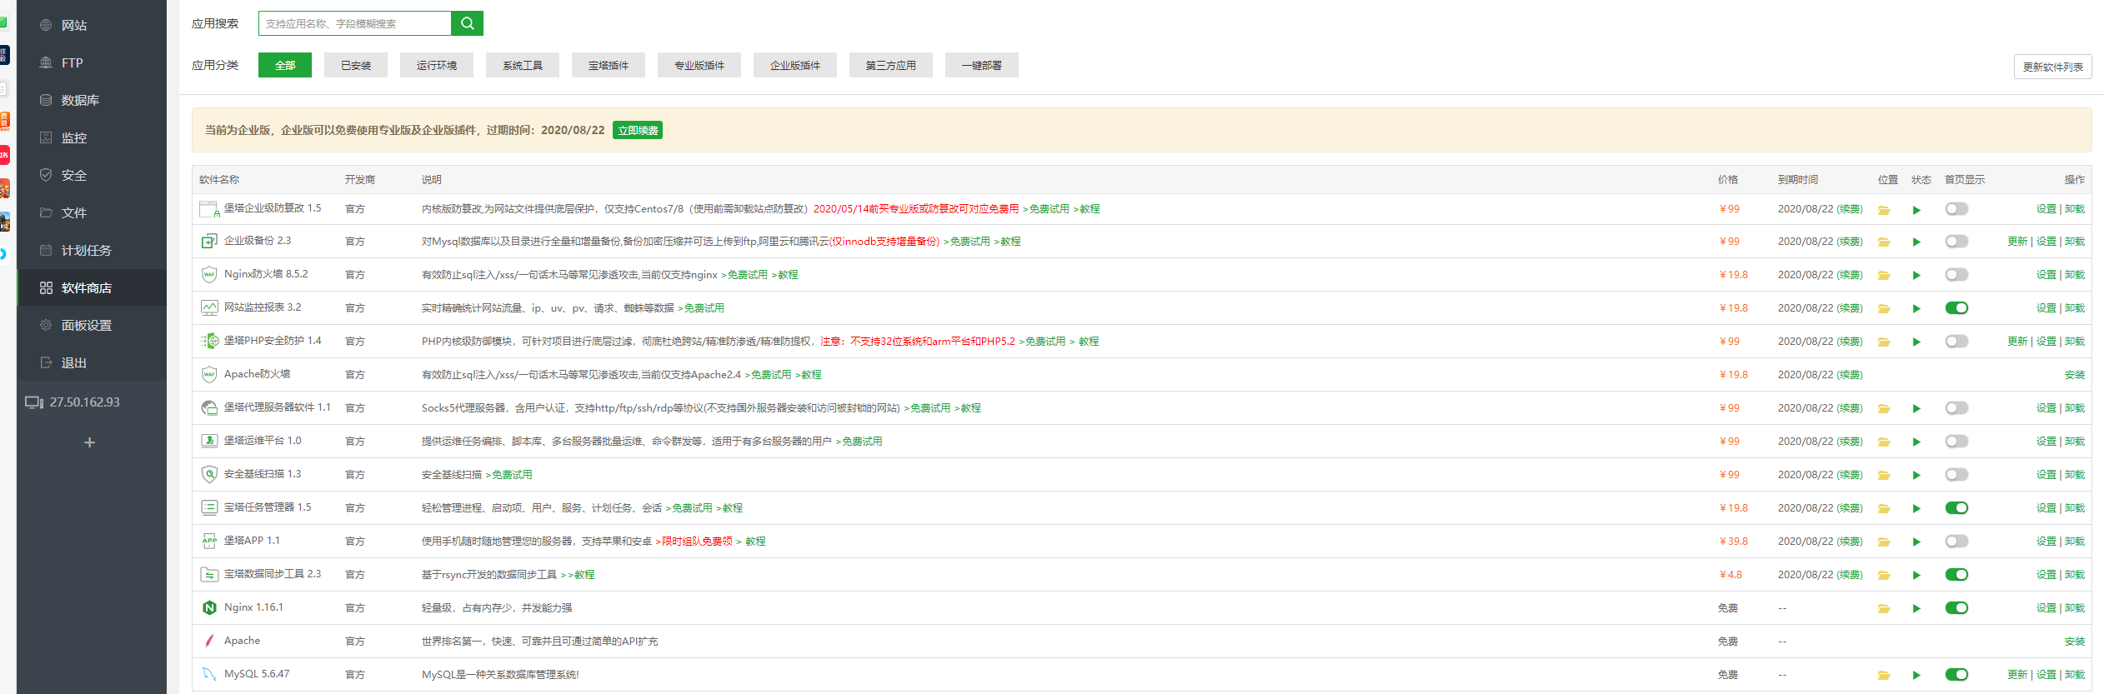Screen dimensions: 2104x694
Task: Click the 安全 shield icon in sidebar
Action: pyautogui.click(x=46, y=175)
